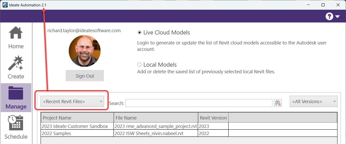Maximize the Ideate Automation window
This screenshot has height=144, width=346.
pos(323,5)
